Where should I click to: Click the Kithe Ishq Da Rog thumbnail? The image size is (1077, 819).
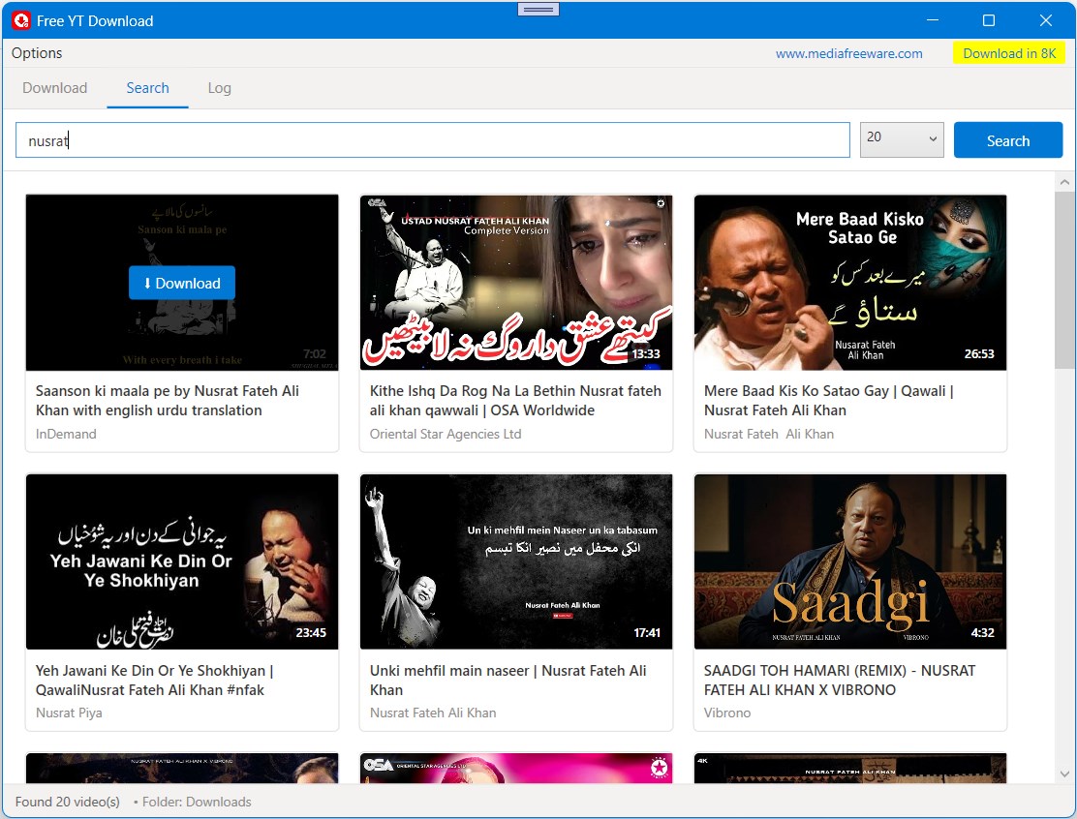(x=515, y=282)
